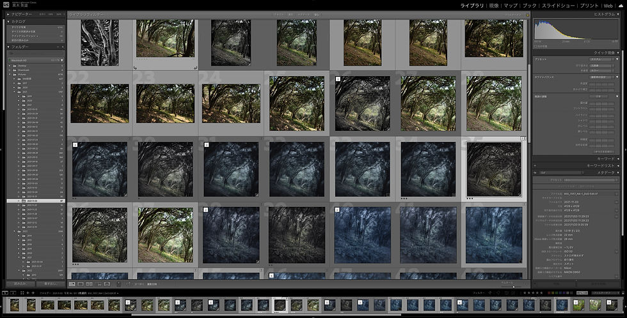Toggle the unflagged filter in the filmstrip bar
This screenshot has height=318, width=627.
[494, 292]
